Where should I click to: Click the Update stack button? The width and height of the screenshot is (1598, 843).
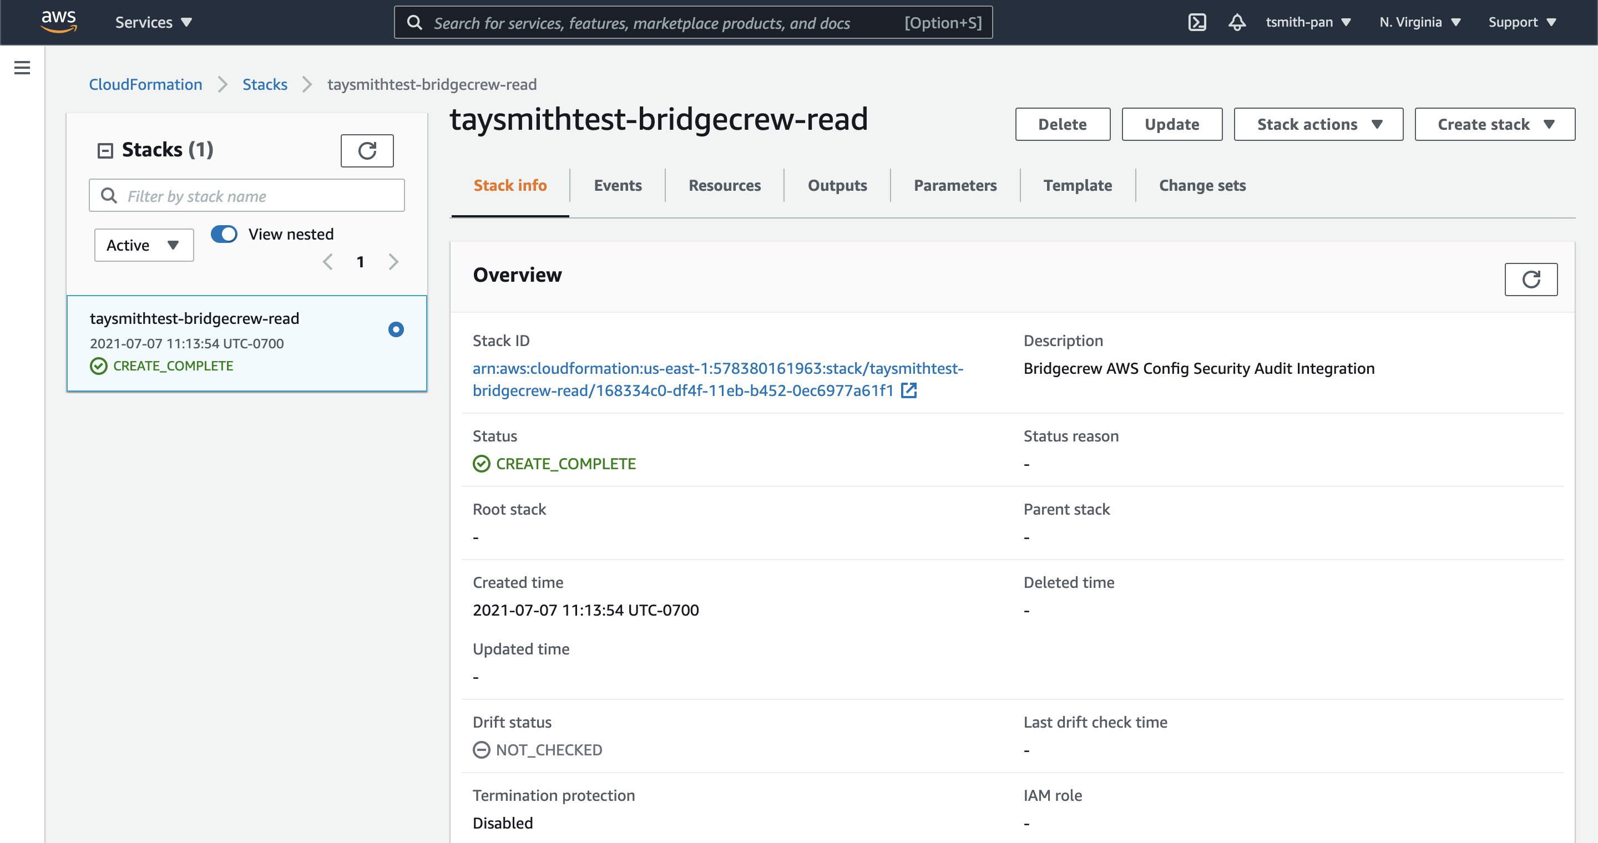(x=1172, y=124)
